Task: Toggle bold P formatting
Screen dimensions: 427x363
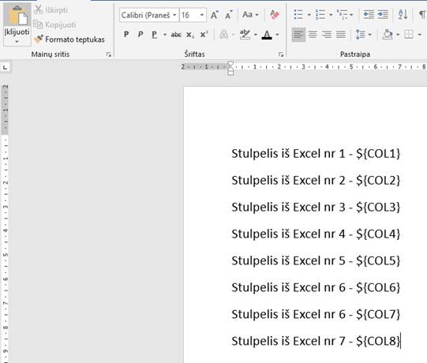Action: point(126,35)
